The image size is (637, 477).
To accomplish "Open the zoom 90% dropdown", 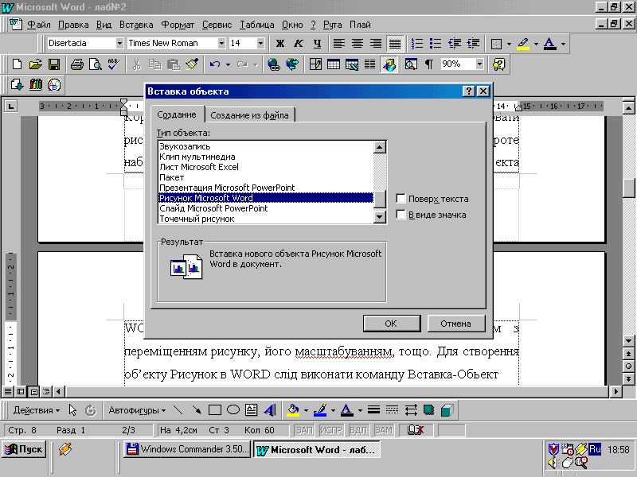I will click(480, 64).
